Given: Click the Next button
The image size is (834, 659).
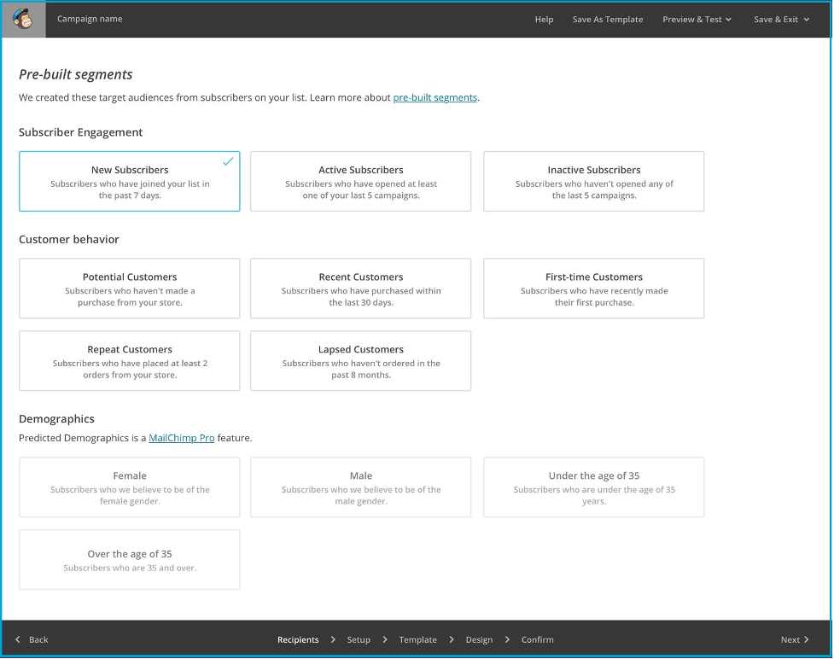Looking at the screenshot, I should coord(795,639).
